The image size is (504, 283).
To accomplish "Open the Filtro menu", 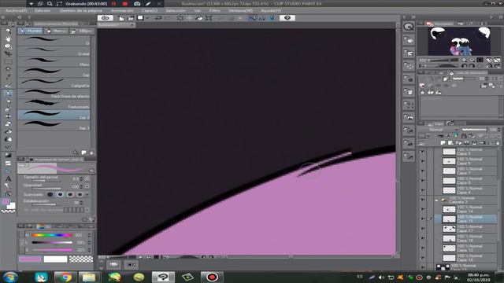I will (x=214, y=10).
